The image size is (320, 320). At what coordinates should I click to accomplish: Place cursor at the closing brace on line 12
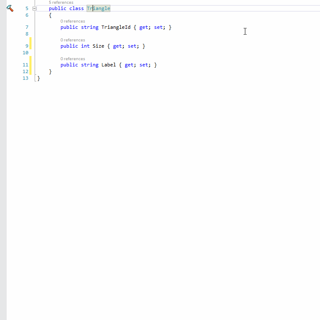pos(50,72)
